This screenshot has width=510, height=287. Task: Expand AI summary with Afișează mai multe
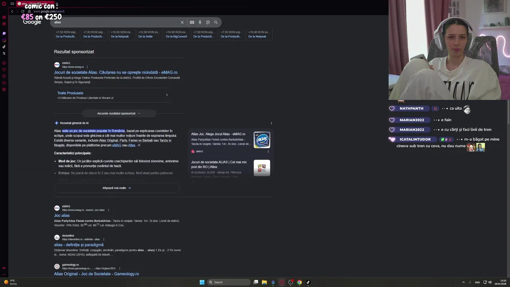(x=117, y=188)
